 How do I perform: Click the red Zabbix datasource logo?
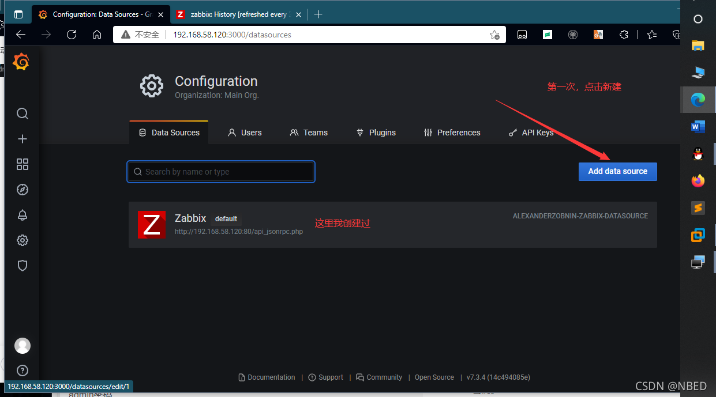click(x=152, y=224)
